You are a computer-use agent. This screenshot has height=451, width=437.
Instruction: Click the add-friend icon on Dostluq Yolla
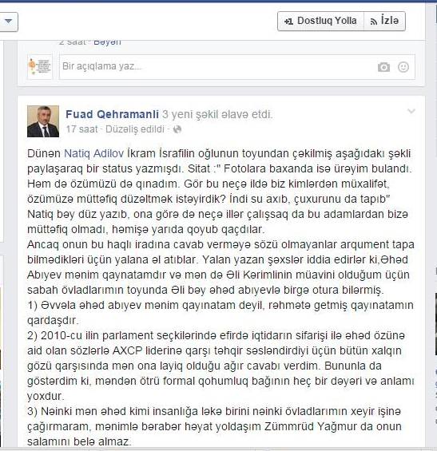288,22
